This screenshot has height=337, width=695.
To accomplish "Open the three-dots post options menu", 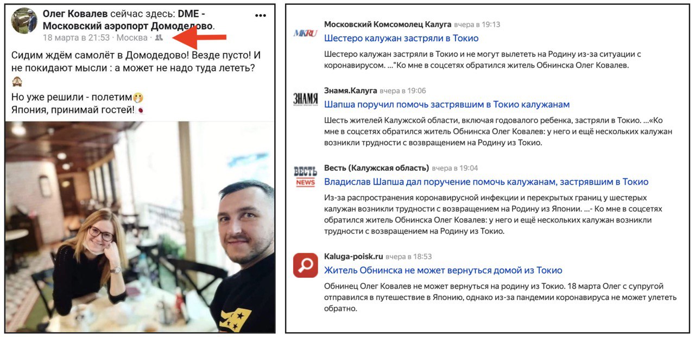I will [261, 15].
